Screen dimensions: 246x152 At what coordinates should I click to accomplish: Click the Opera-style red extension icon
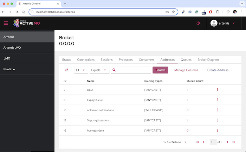tap(211, 12)
